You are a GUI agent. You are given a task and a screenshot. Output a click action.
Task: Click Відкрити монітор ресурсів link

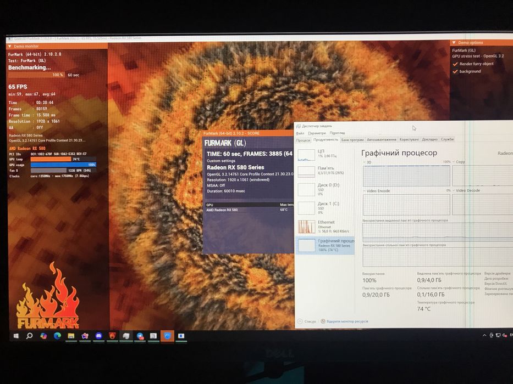(x=347, y=321)
